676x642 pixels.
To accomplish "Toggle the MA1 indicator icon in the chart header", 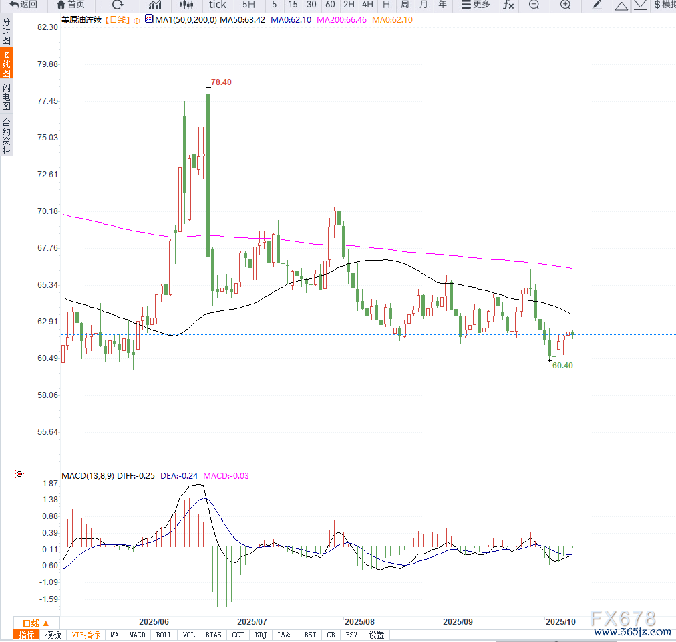I will click(148, 20).
